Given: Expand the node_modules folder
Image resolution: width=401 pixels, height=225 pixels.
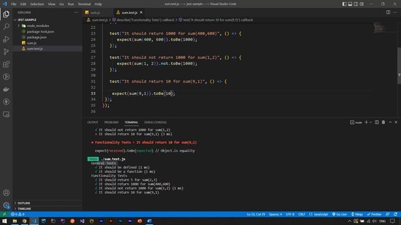Looking at the screenshot, I should coord(19,26).
